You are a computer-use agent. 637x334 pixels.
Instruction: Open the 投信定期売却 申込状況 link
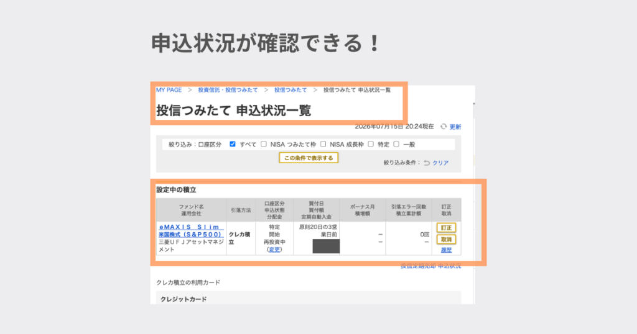(430, 266)
